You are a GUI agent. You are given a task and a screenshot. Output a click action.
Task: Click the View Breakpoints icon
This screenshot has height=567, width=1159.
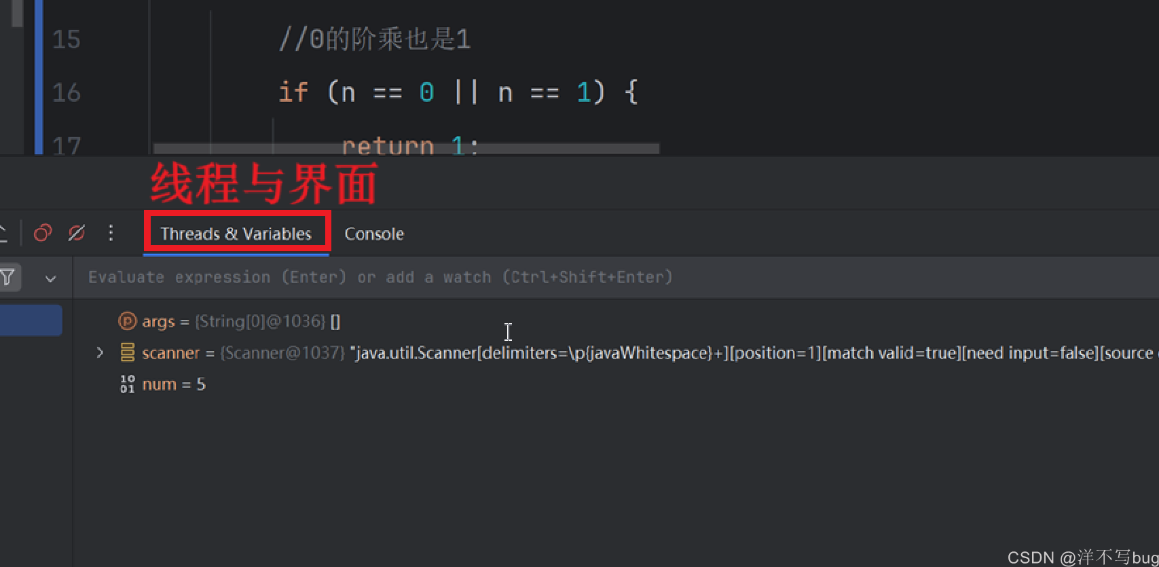[x=43, y=233]
